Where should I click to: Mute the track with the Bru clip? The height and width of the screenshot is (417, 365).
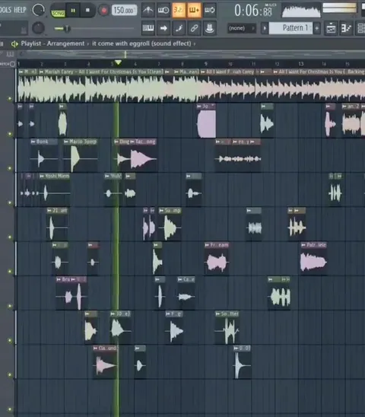[10, 306]
